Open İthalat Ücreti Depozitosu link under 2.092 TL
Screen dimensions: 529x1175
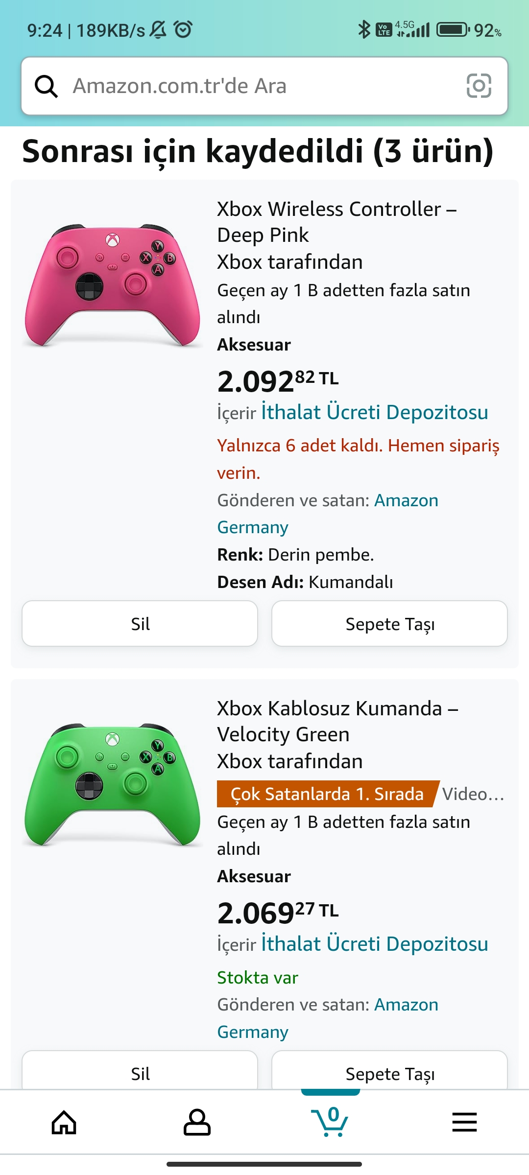(374, 412)
